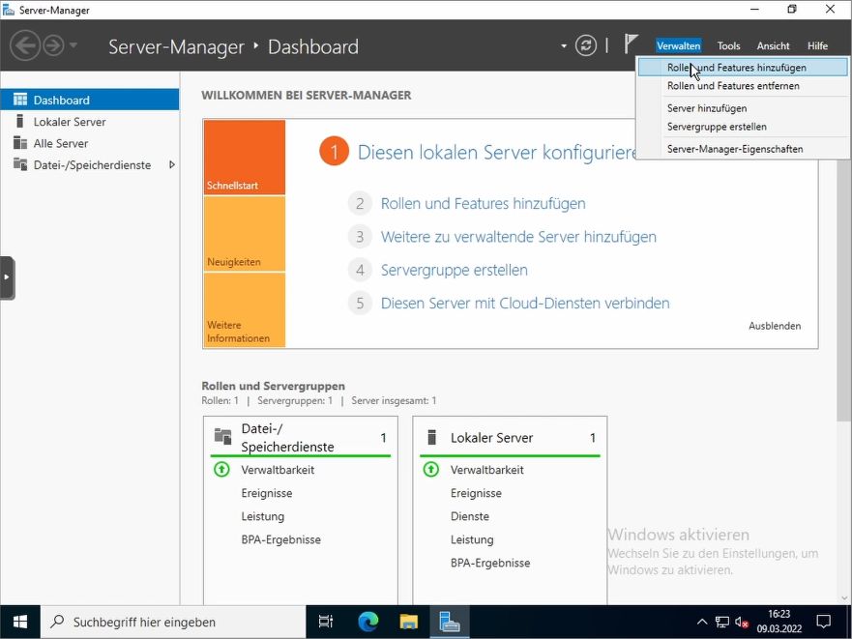This screenshot has height=639, width=852.
Task: Launch Microsoft Edge from taskbar
Action: 367,622
